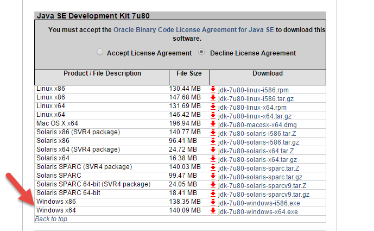Image resolution: width=374 pixels, height=231 pixels.
Task: Click download arrow icon for jdk-7u80-linux-i586.rpm
Action: click(213, 89)
